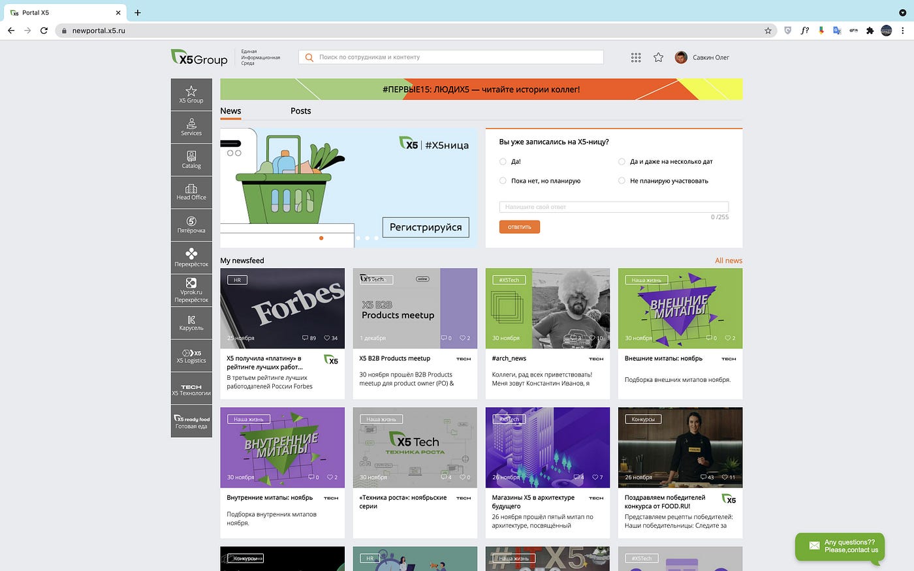The height and width of the screenshot is (571, 914).
Task: Open Services in the sidebar
Action: [191, 127]
